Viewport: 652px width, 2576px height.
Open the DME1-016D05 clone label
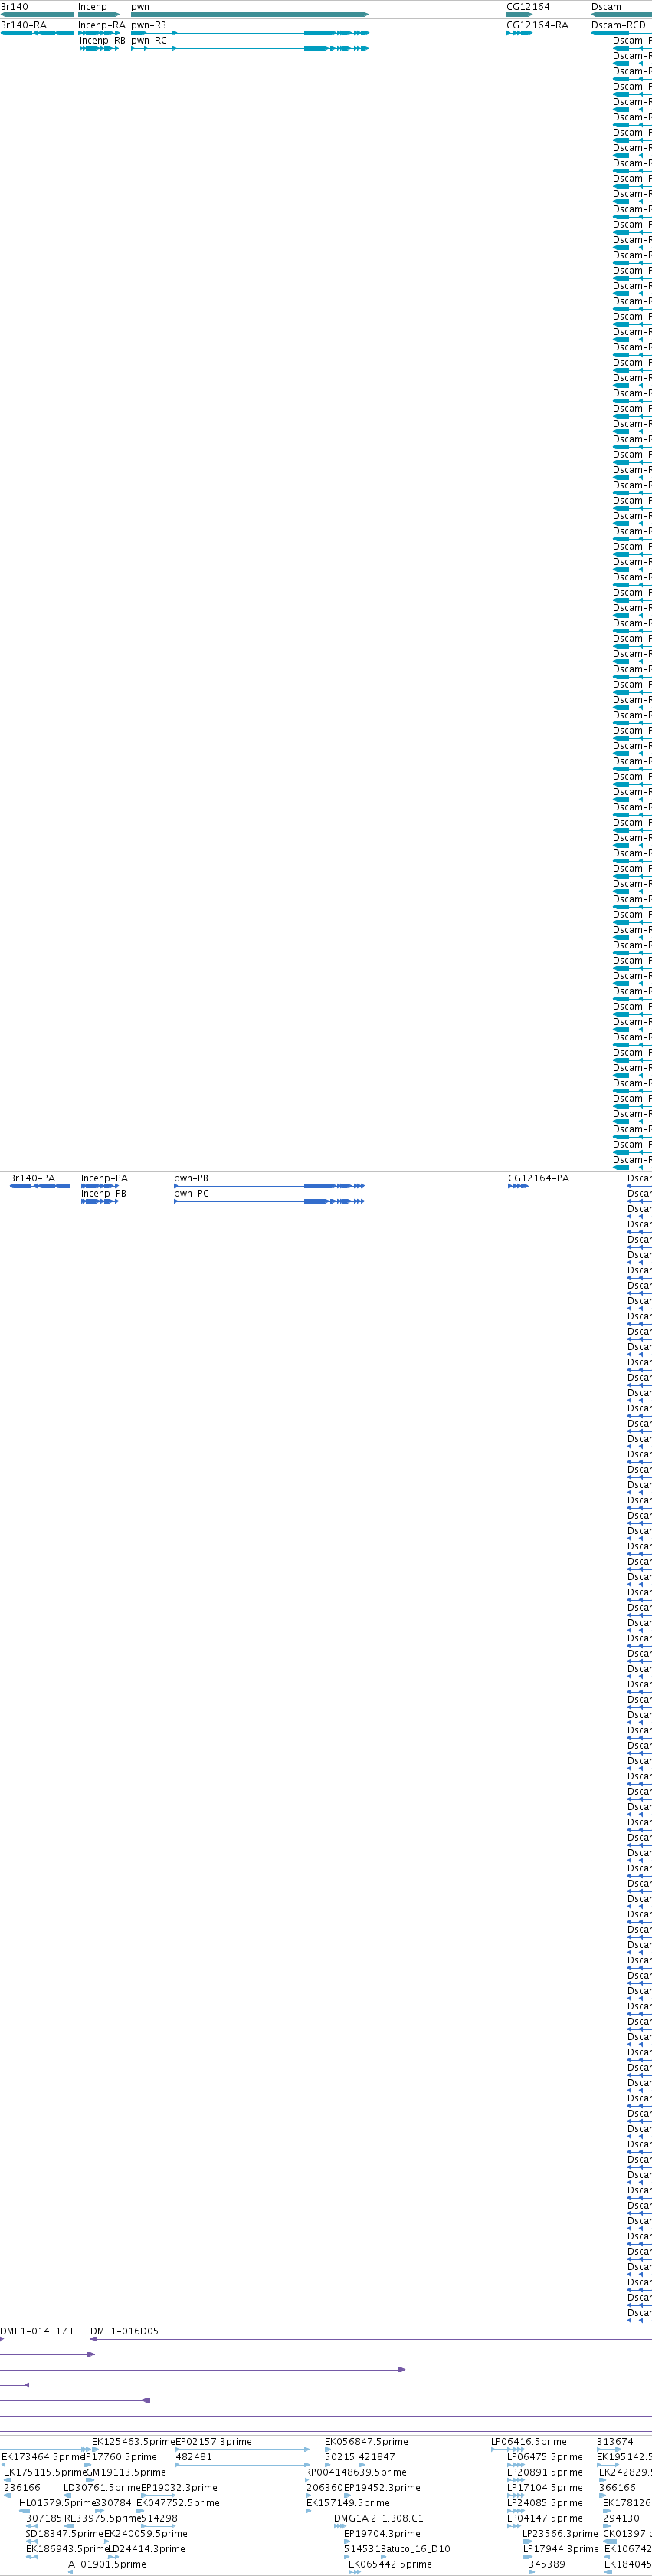124,2331
